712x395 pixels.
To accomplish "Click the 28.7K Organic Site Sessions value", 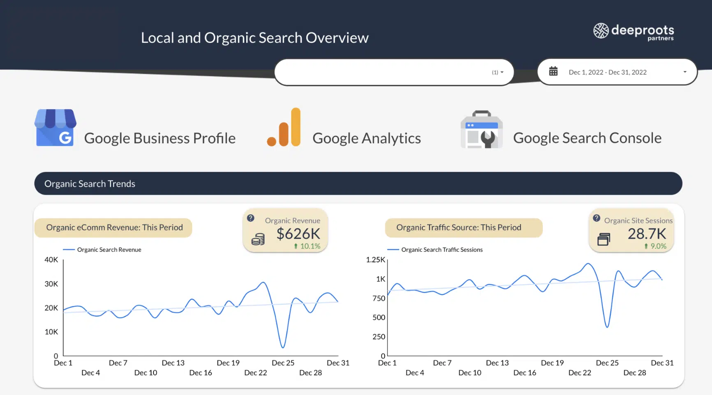I will [646, 234].
